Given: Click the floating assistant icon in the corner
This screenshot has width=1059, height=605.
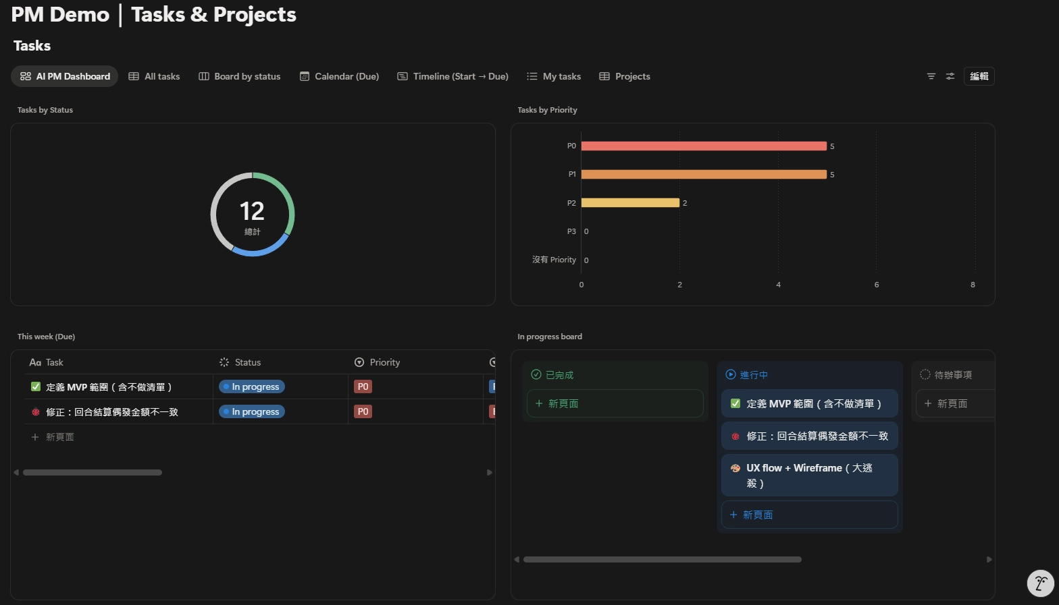Looking at the screenshot, I should 1040,583.
